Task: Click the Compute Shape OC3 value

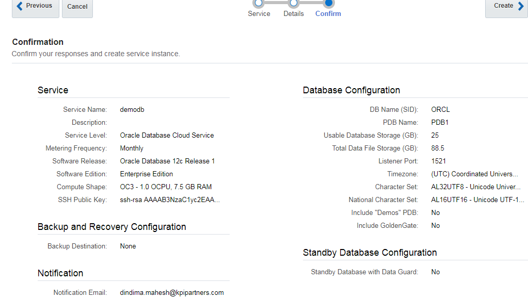Action: click(x=166, y=187)
